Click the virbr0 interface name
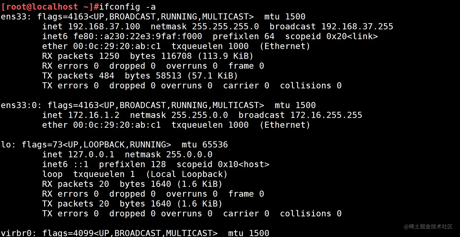This screenshot has width=460, height=237. pyautogui.click(x=19, y=233)
